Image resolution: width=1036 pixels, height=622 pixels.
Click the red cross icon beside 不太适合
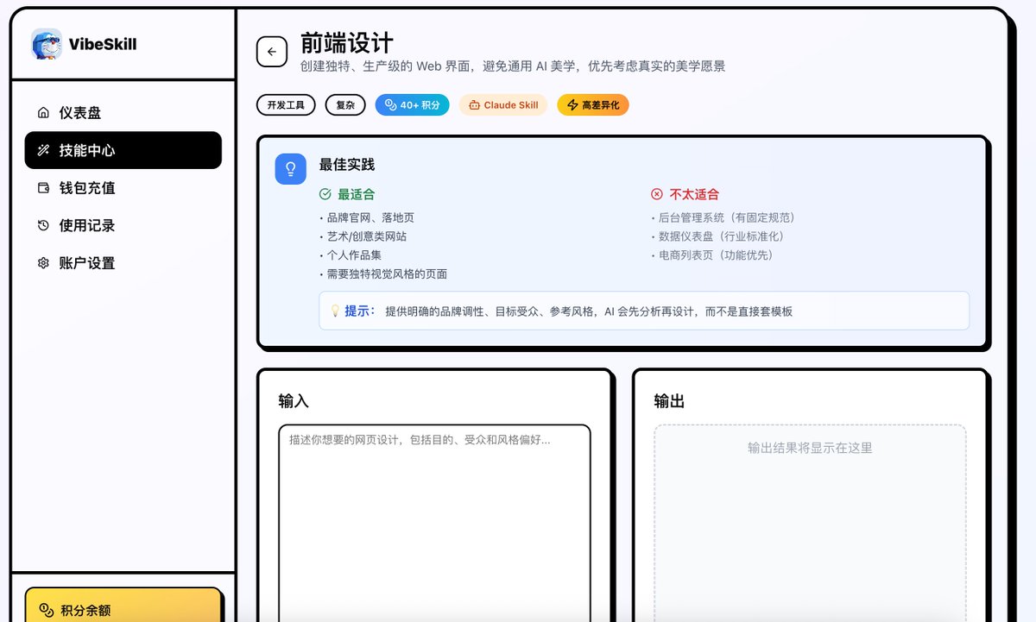[x=657, y=195]
